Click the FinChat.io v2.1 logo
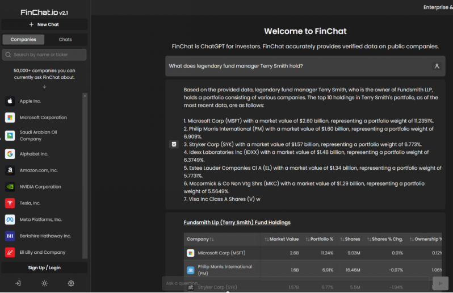This screenshot has height=293, width=453. coord(44,12)
